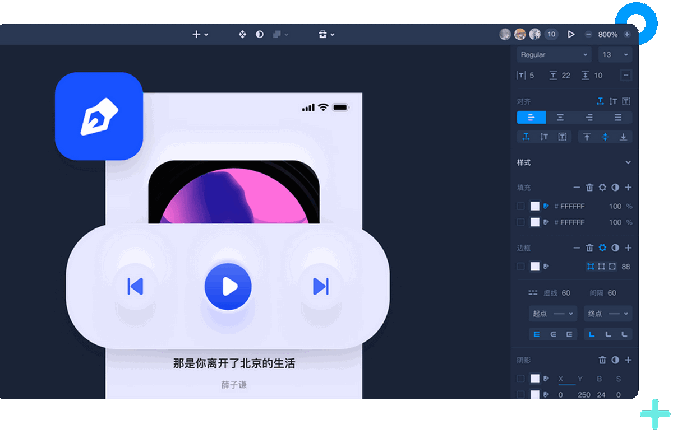The height and width of the screenshot is (448, 673).
Task: Open the Regular font weight dropdown
Action: pos(554,55)
